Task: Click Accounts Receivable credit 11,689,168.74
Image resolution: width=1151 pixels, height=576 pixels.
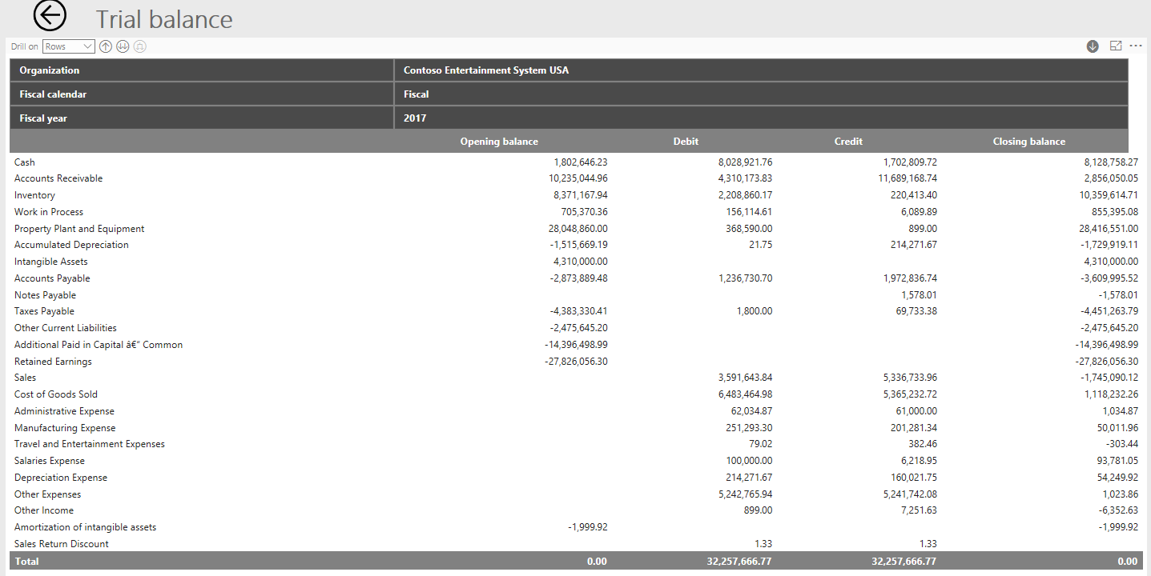Action: (x=908, y=178)
